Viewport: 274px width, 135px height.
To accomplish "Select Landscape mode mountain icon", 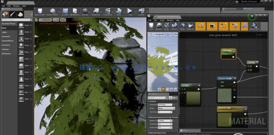I will [x=20, y=14].
